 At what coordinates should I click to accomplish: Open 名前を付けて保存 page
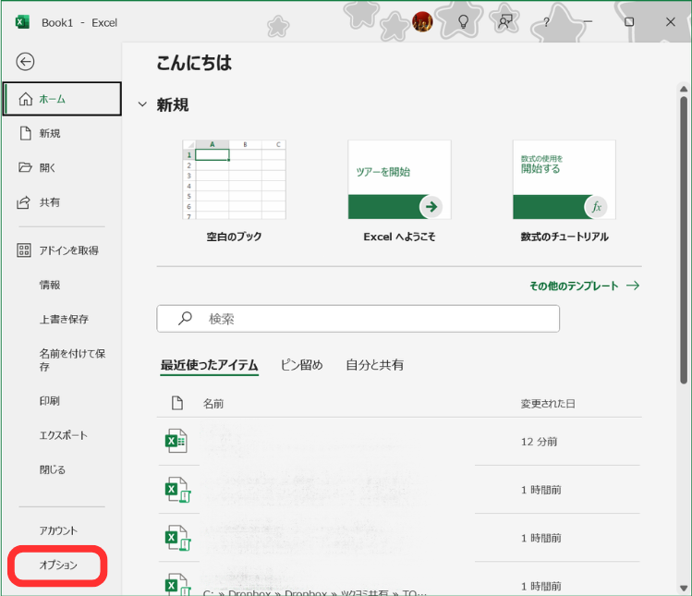click(x=72, y=359)
